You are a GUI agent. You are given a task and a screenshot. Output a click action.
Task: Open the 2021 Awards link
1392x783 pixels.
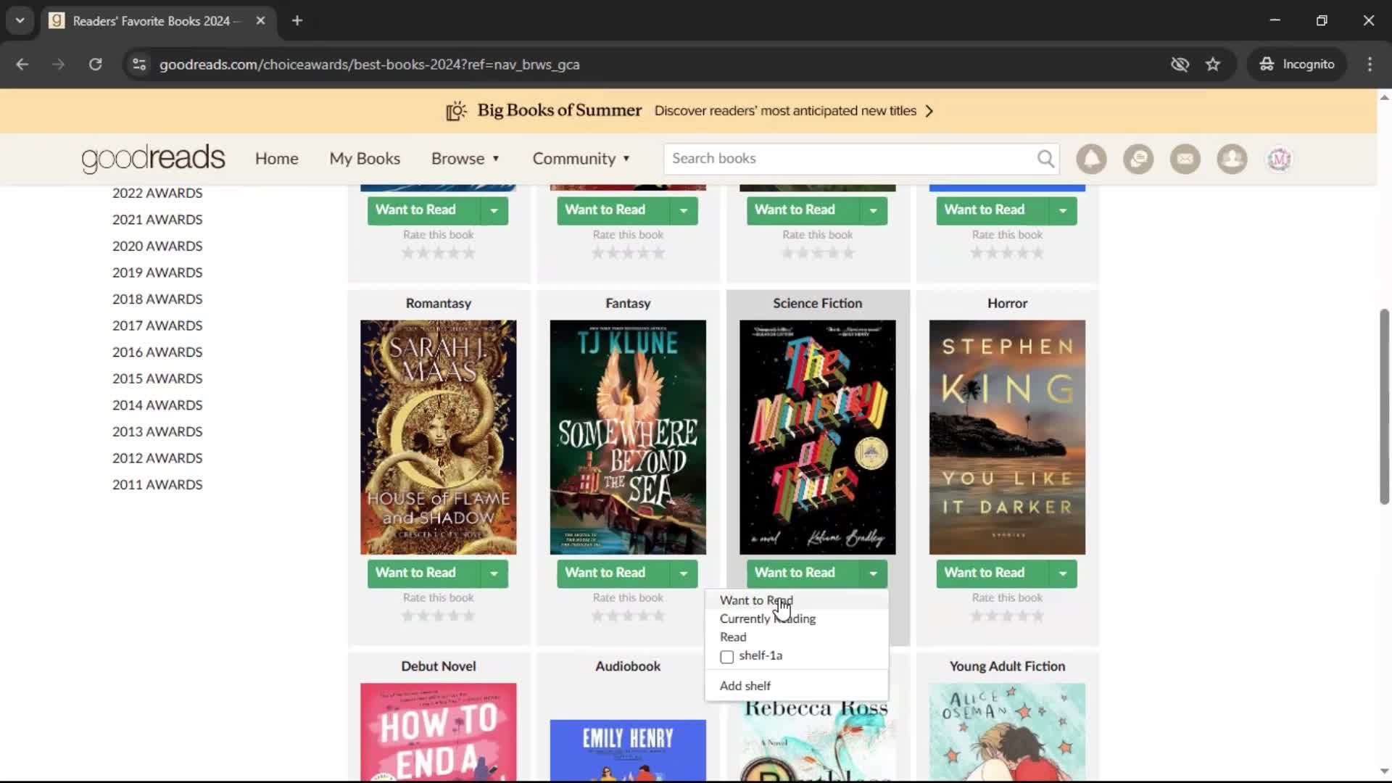pos(157,220)
